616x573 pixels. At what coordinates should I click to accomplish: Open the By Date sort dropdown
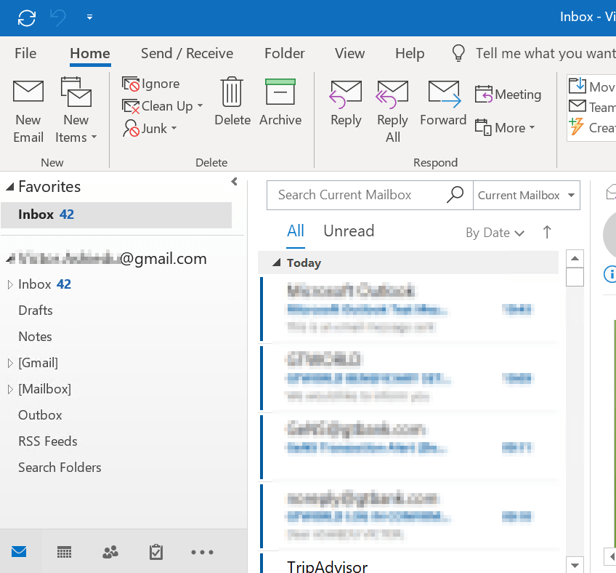pyautogui.click(x=495, y=233)
